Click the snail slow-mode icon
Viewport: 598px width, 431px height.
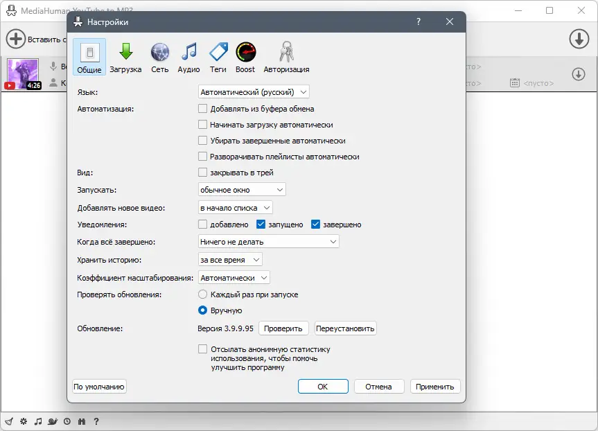pyautogui.click(x=53, y=421)
